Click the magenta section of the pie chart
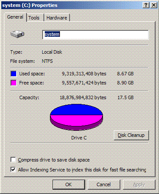 tap(76, 120)
